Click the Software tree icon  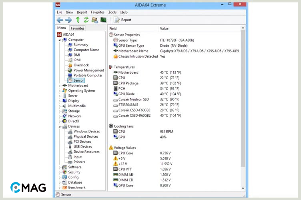click(x=65, y=167)
